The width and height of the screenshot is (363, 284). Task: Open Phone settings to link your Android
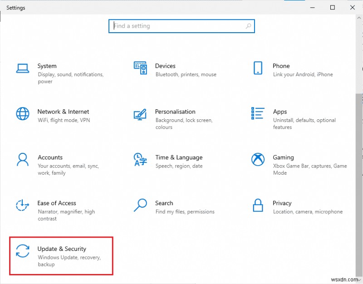pyautogui.click(x=281, y=66)
